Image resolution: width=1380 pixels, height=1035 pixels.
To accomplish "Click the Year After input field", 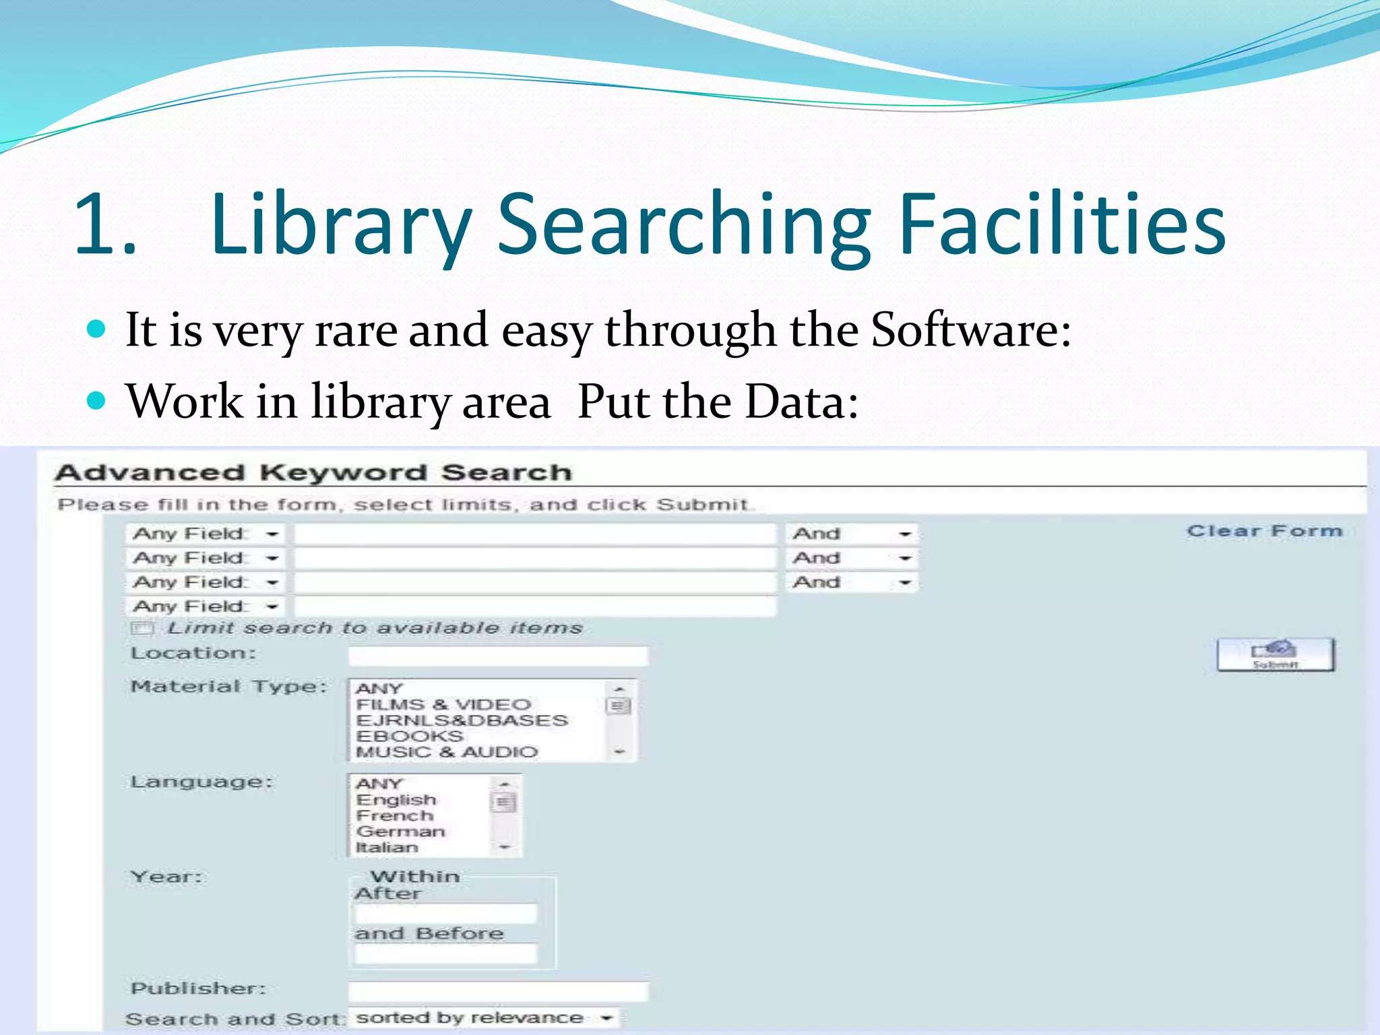I will 445,914.
